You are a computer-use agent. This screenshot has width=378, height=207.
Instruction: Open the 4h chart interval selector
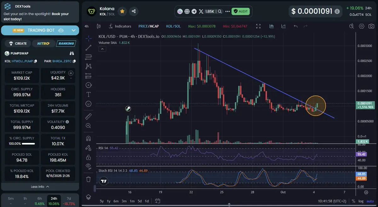click(87, 26)
